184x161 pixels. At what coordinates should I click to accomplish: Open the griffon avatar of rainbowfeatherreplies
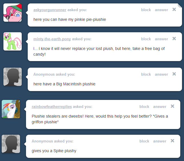pos(11,109)
